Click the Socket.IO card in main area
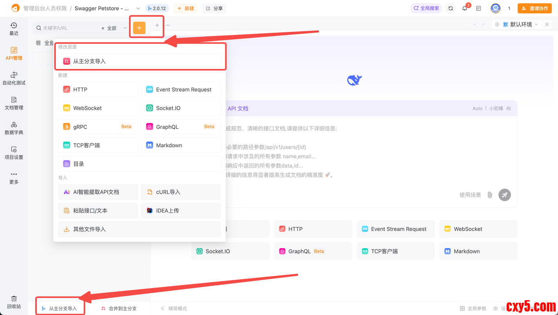558x315 pixels. pos(230,251)
